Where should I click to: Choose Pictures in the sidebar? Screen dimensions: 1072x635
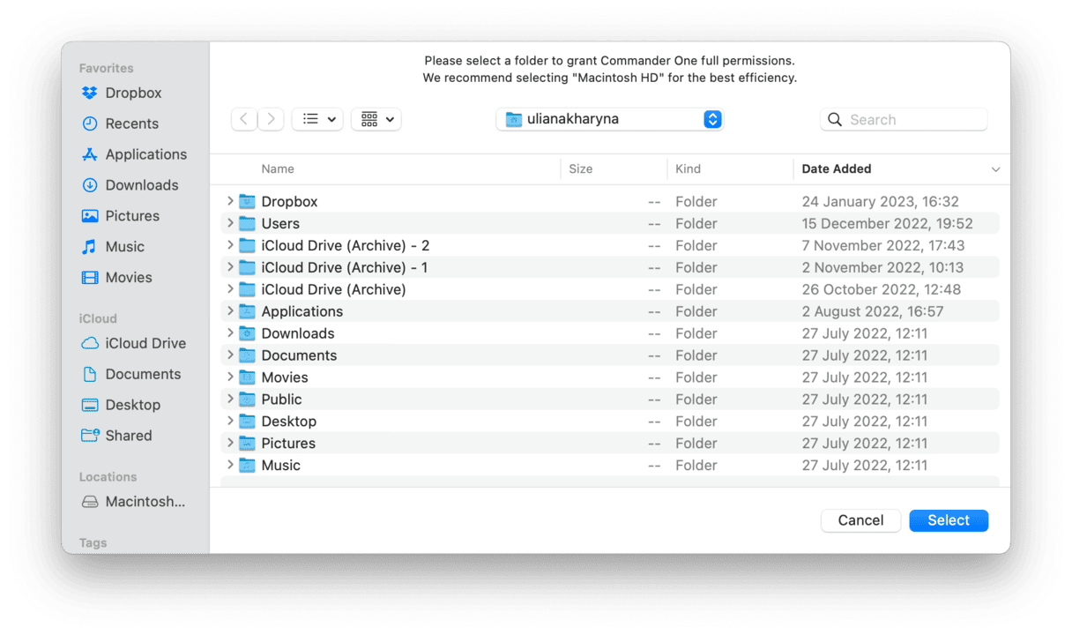click(121, 216)
